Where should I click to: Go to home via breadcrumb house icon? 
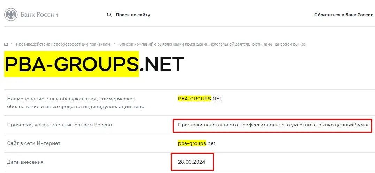pyautogui.click(x=6, y=44)
